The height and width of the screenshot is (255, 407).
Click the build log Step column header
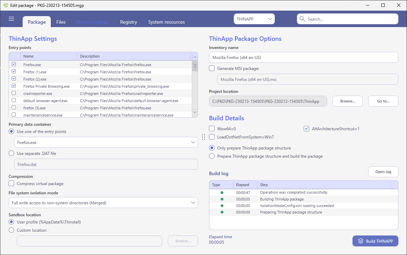pos(324,185)
